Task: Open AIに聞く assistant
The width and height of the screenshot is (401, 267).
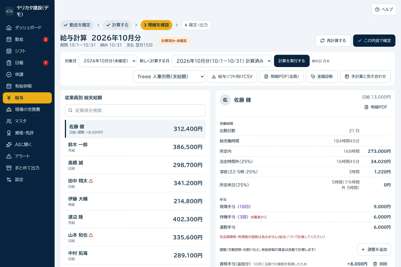Action: point(27,144)
